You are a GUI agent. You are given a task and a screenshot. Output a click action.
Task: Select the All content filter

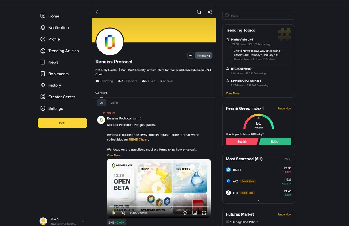102,103
